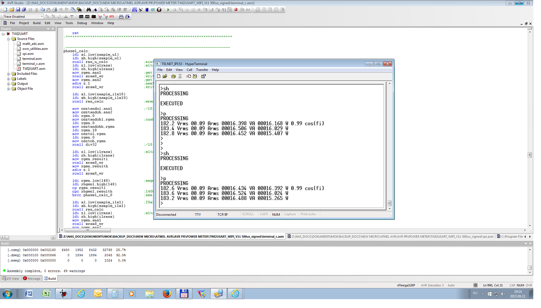Select the Build output tab
This screenshot has height=308, width=541.
coord(50,278)
